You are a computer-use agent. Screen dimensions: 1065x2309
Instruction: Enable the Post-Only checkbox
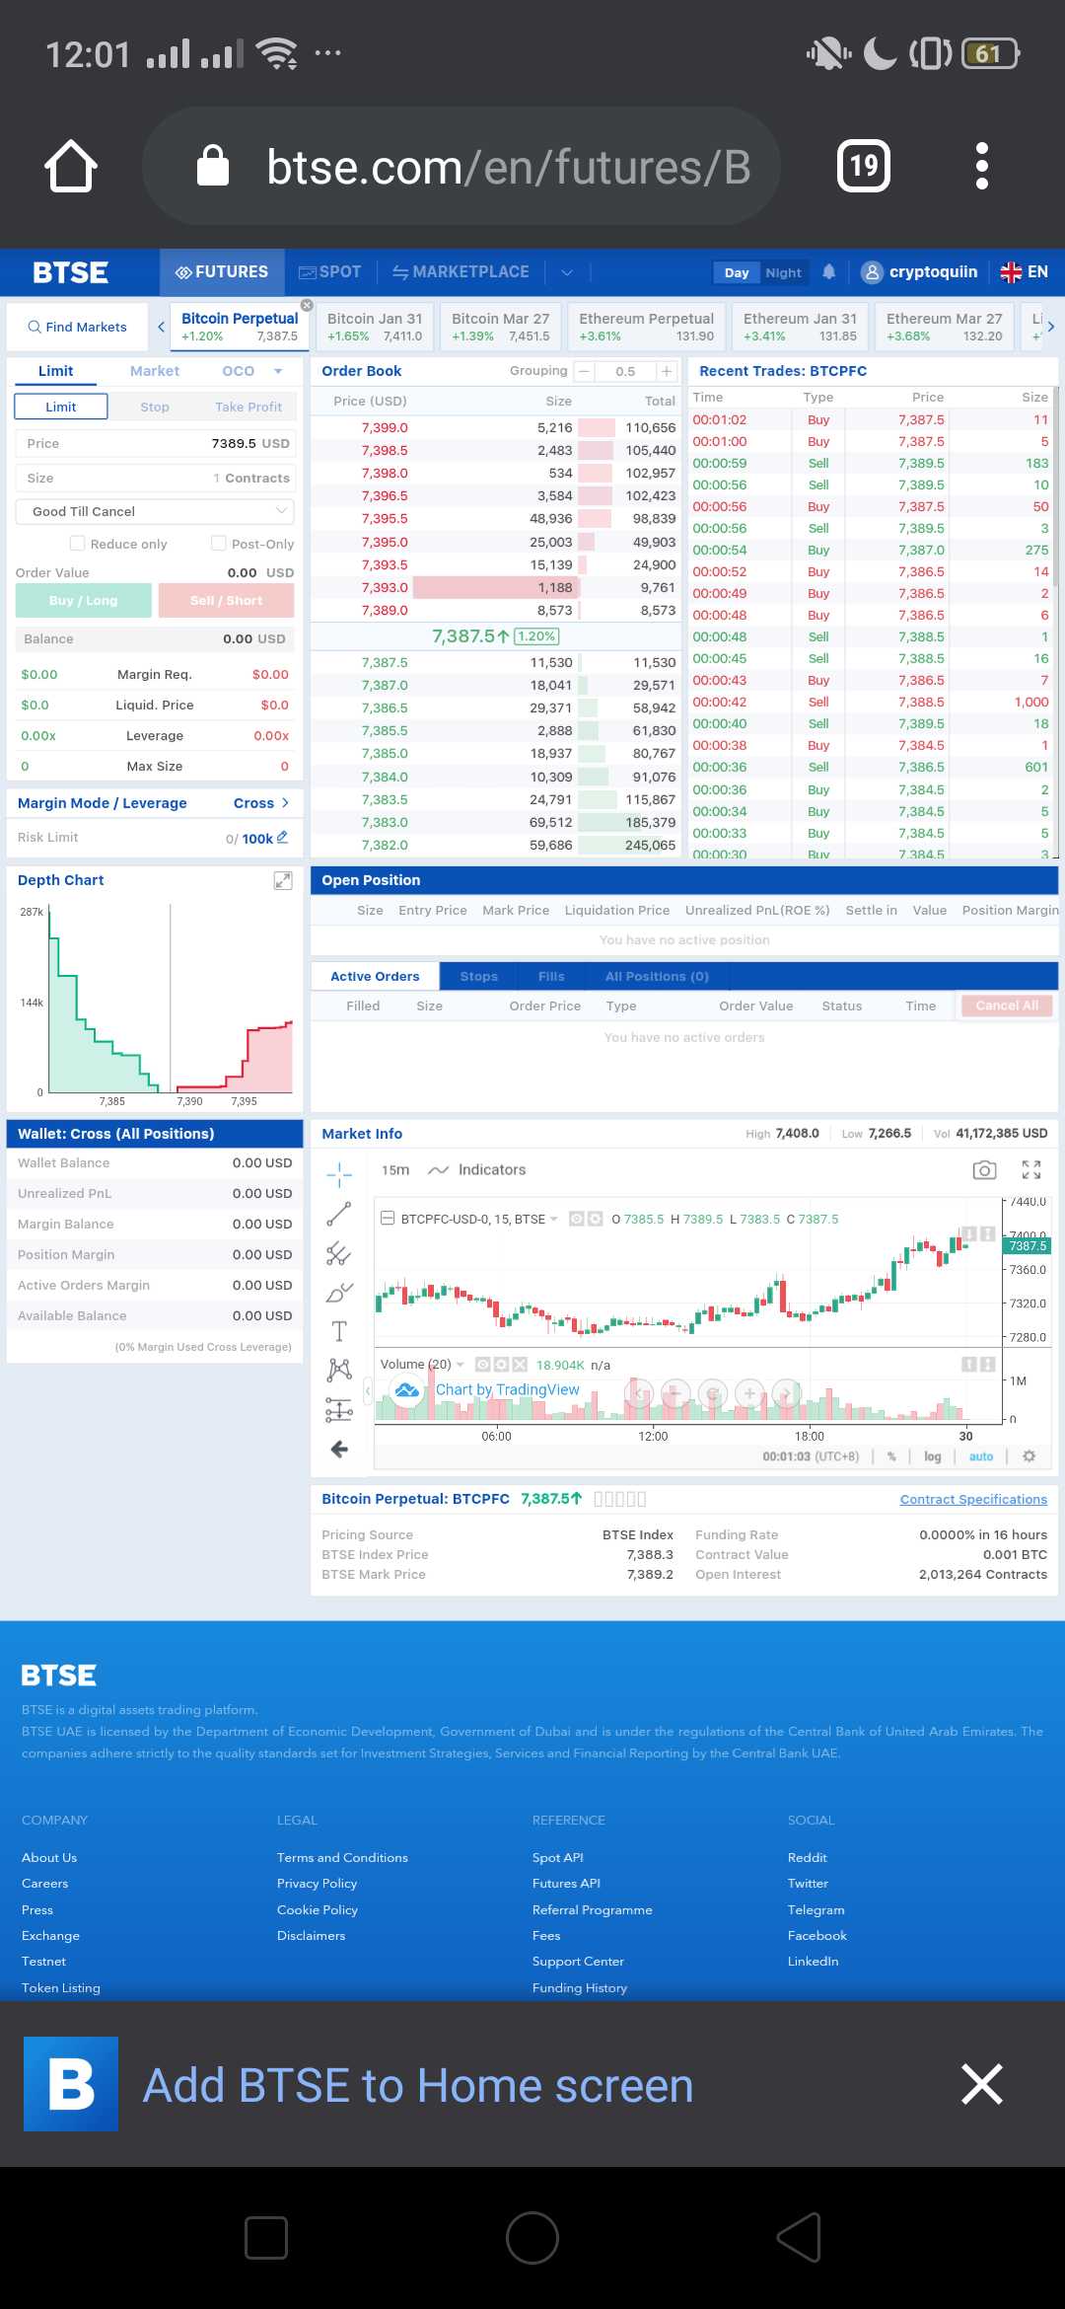[x=219, y=544]
